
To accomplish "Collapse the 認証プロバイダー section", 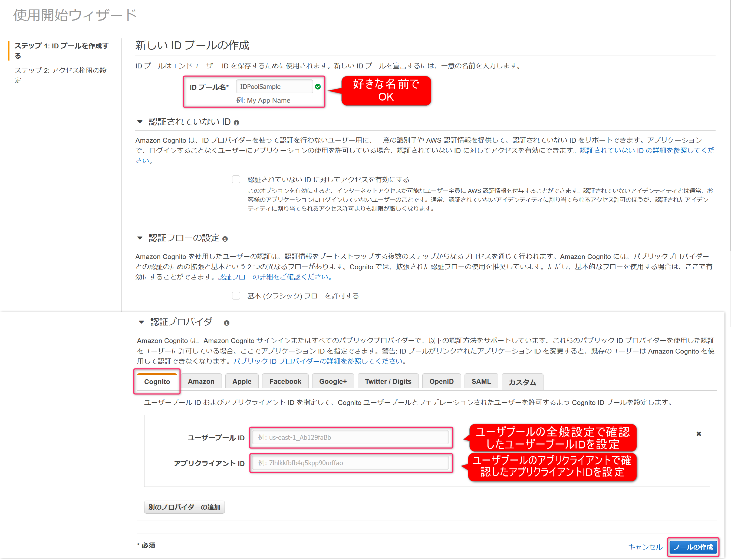I will click(141, 322).
